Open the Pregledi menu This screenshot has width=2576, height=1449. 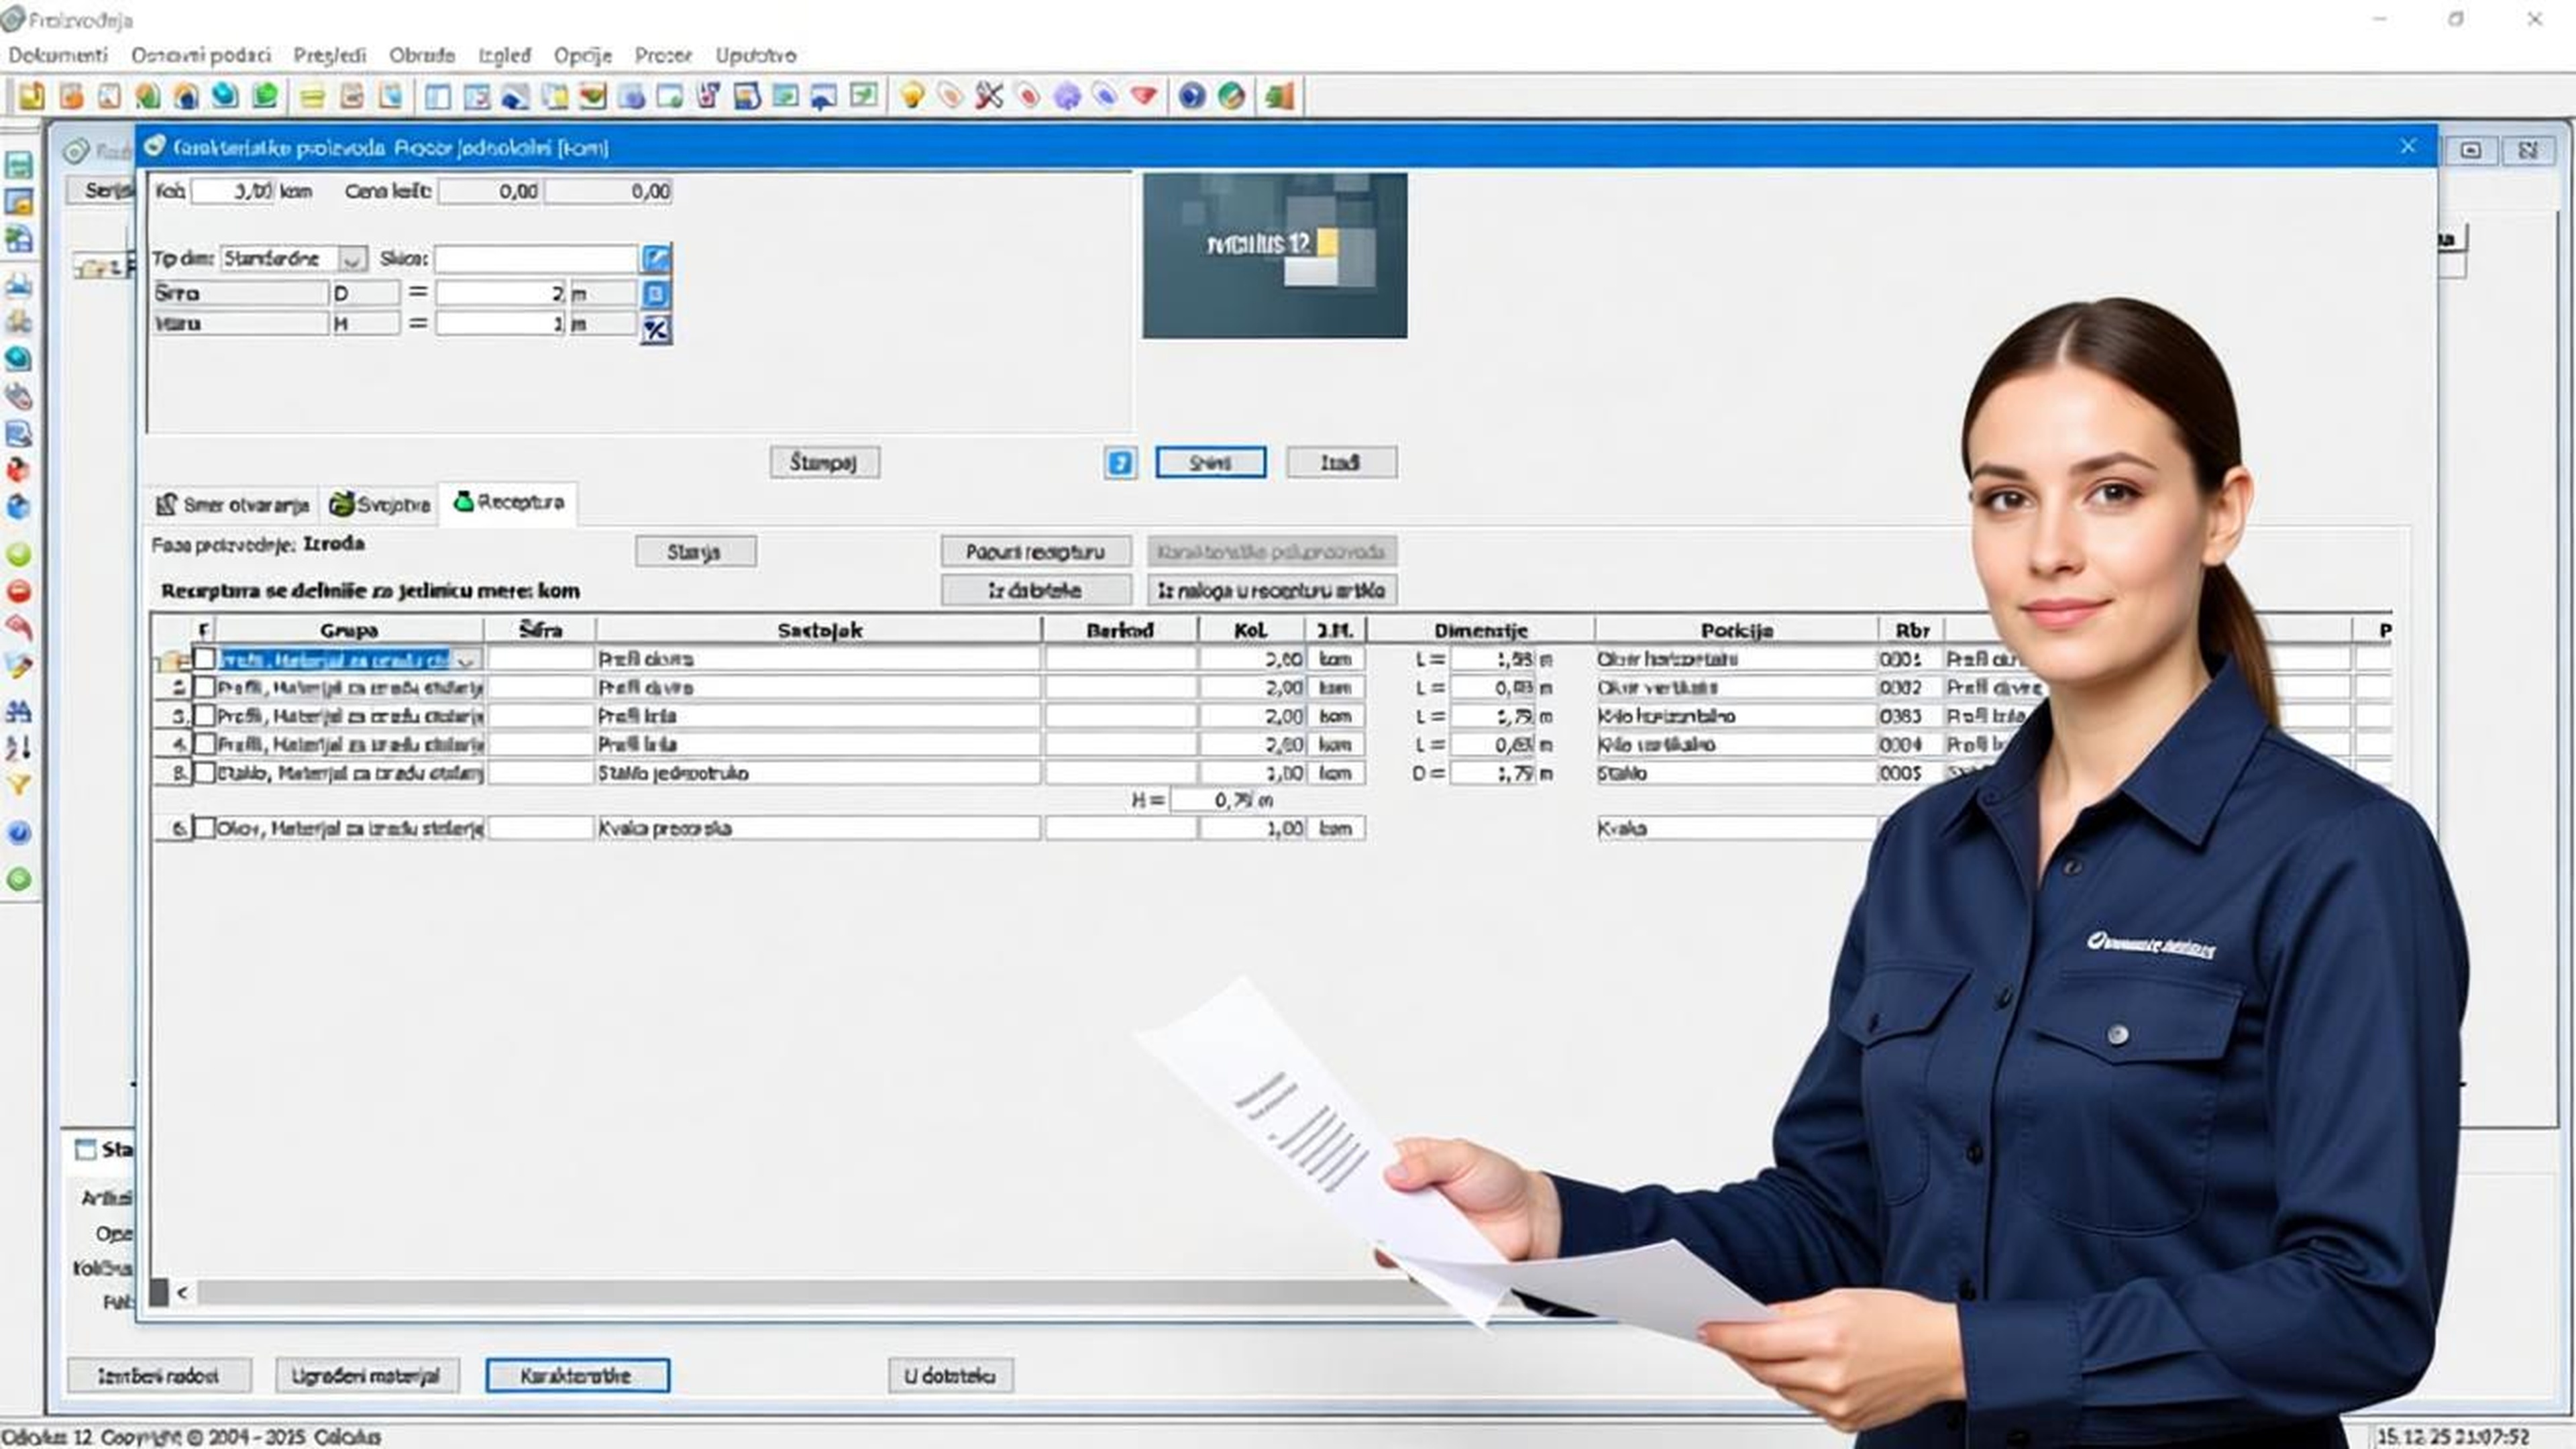pyautogui.click(x=329, y=55)
